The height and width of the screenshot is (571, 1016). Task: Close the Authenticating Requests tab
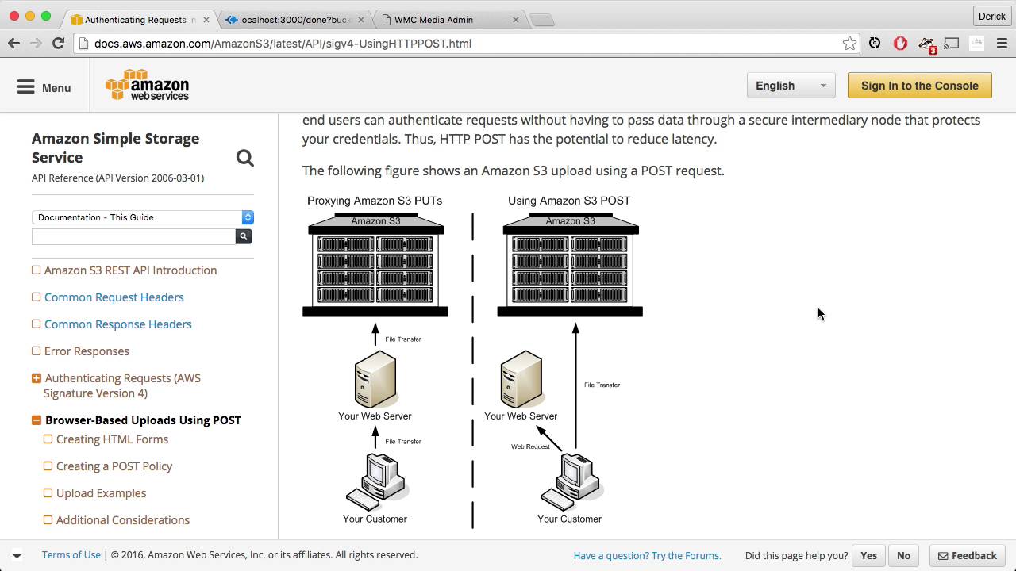click(208, 19)
